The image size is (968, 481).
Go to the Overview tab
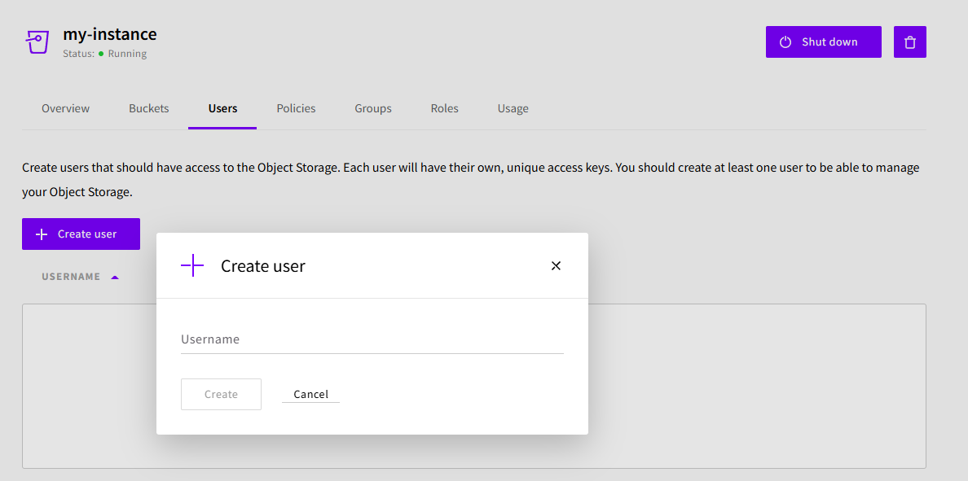pyautogui.click(x=65, y=107)
